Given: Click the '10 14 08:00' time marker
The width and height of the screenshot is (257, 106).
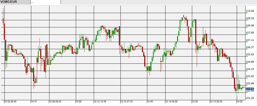Looking at the screenshot, I should coord(171,102).
